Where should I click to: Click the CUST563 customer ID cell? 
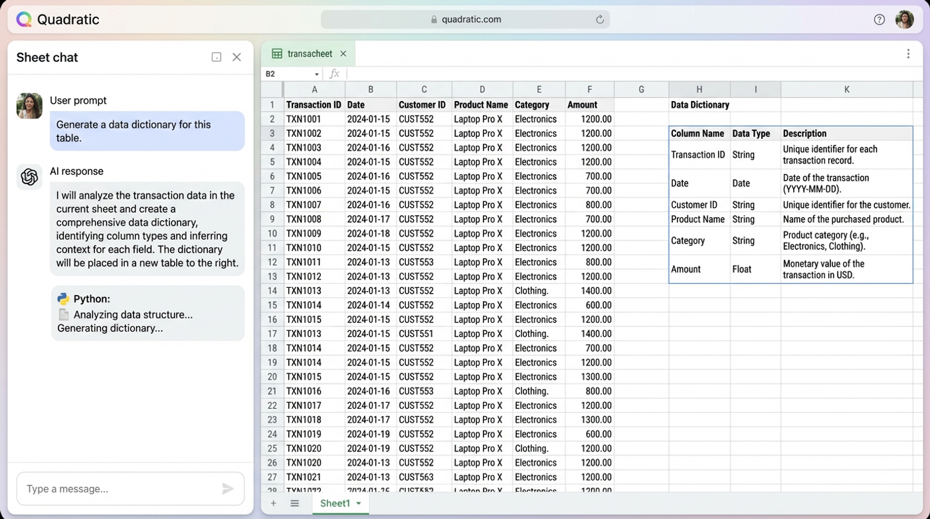click(x=424, y=477)
